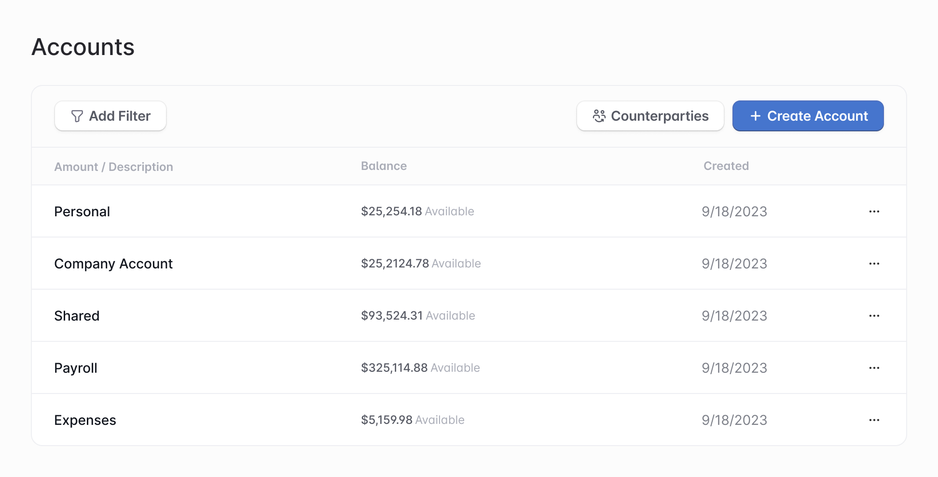Click the funnel icon in Add Filter
The width and height of the screenshot is (938, 477).
point(77,116)
